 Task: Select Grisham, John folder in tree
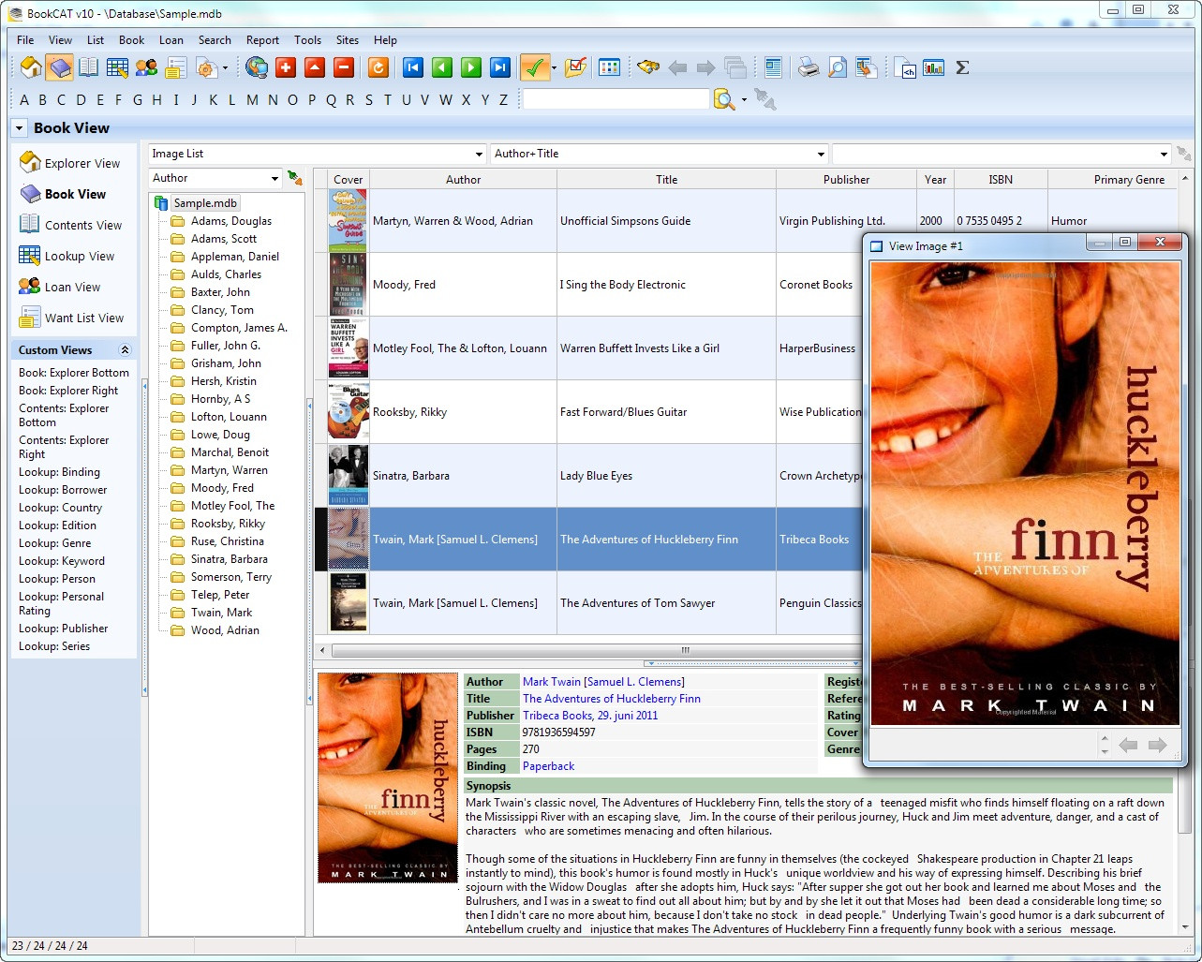click(226, 363)
